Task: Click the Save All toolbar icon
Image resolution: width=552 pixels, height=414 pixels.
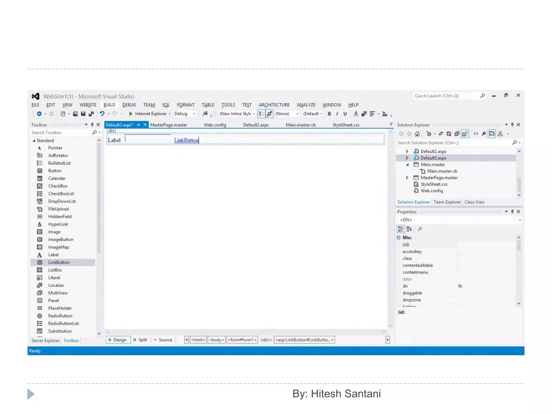Action: [x=91, y=114]
